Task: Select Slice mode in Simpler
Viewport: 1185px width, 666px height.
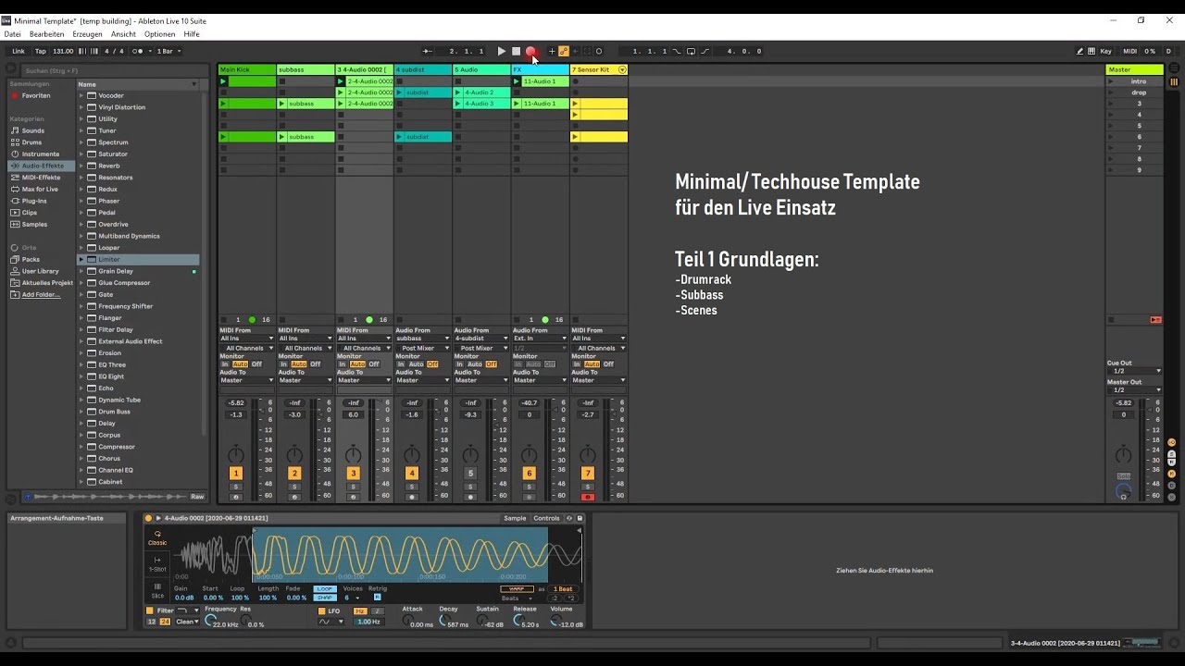Action: 157,590
